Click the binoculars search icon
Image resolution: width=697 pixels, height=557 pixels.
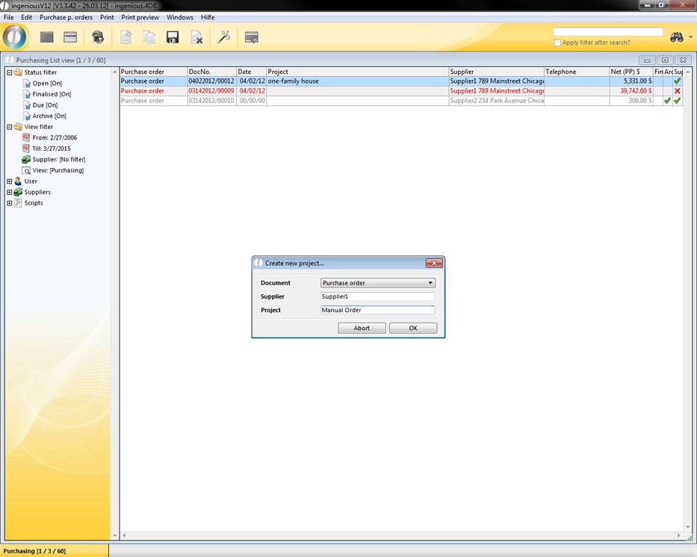pyautogui.click(x=677, y=37)
